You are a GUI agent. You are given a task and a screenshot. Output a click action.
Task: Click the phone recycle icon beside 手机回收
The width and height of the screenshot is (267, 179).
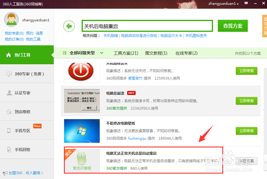(x=9, y=150)
